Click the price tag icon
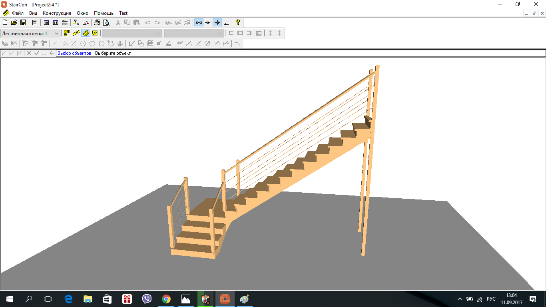Image resolution: width=546 pixels, height=307 pixels. point(85,23)
